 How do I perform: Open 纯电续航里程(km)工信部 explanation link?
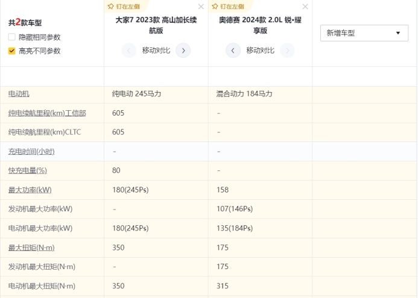click(x=47, y=113)
